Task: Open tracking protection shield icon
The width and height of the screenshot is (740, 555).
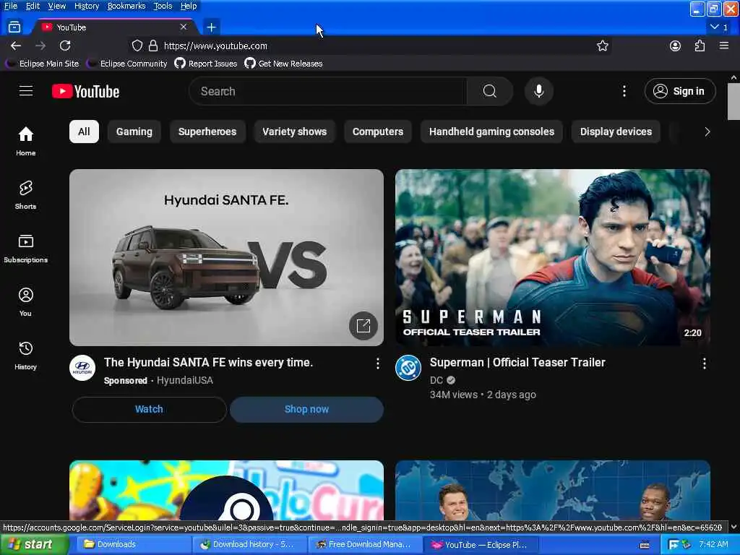Action: pyautogui.click(x=137, y=46)
